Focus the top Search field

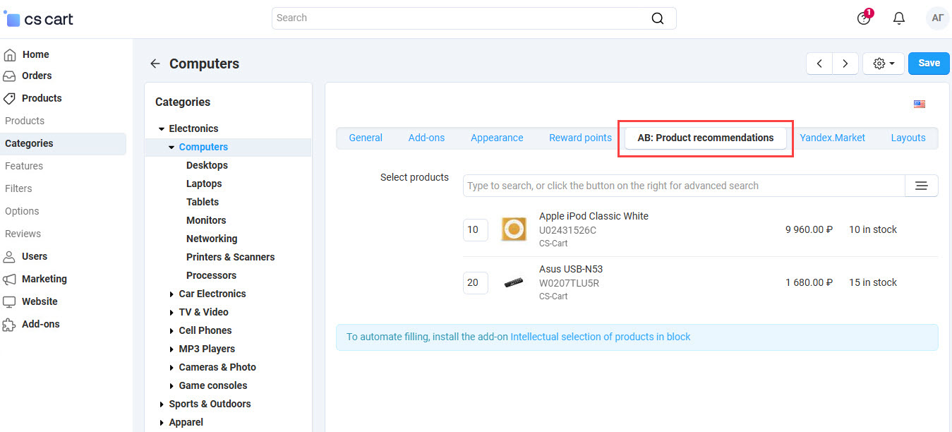(x=474, y=18)
